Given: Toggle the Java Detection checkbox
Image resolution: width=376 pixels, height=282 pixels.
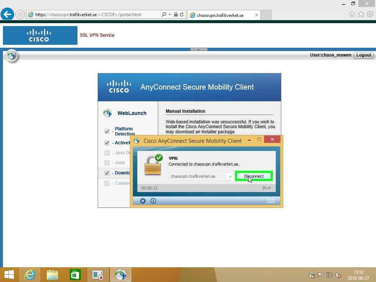Looking at the screenshot, I should tap(107, 153).
